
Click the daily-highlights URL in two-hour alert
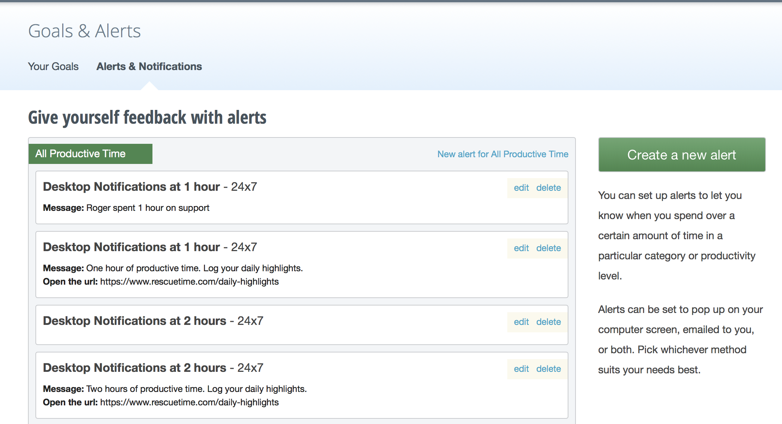(x=189, y=402)
